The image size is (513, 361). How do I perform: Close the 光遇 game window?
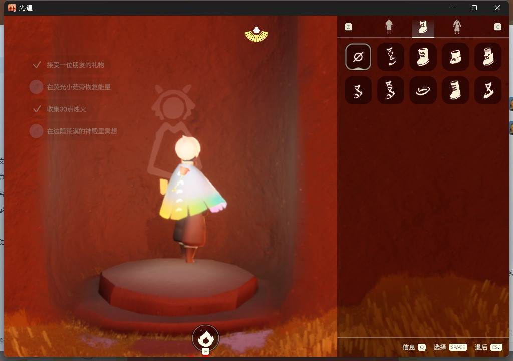point(497,8)
